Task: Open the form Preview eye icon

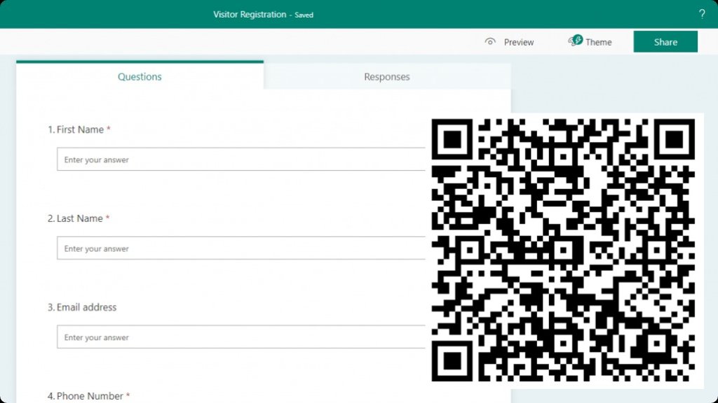Action: [491, 42]
